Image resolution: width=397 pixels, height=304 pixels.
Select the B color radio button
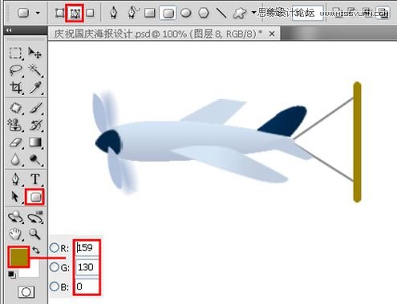[x=54, y=286]
